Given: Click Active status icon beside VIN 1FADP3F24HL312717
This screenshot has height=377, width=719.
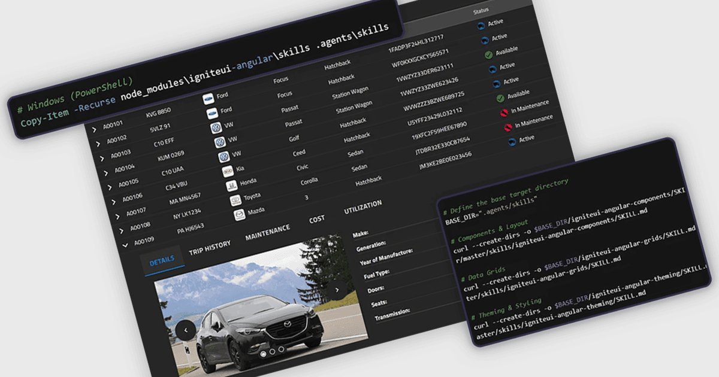Looking at the screenshot, I should coord(481,26).
